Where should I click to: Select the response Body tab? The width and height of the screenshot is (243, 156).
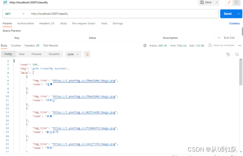point(4,46)
